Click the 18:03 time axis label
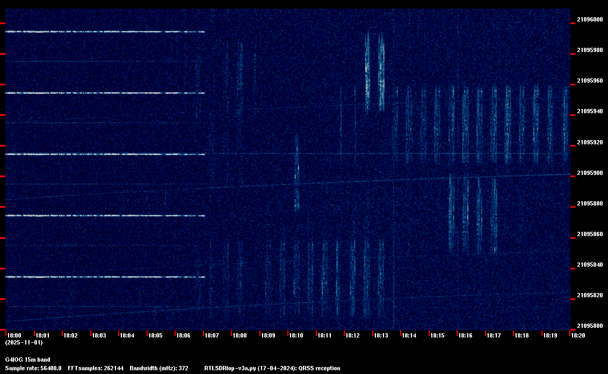This screenshot has width=608, height=374. (x=99, y=335)
